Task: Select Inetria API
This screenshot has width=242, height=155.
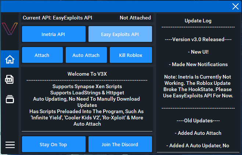Action: 54,34
